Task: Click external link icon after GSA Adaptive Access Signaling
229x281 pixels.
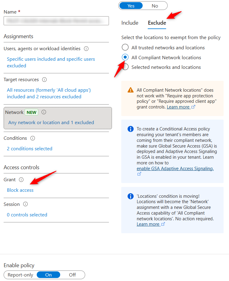Action: 139,174
